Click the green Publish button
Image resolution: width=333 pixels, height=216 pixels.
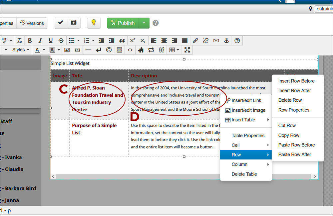123,23
